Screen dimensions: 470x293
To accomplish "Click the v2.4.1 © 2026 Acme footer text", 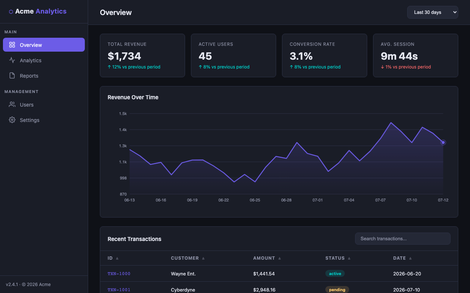I will (28, 284).
